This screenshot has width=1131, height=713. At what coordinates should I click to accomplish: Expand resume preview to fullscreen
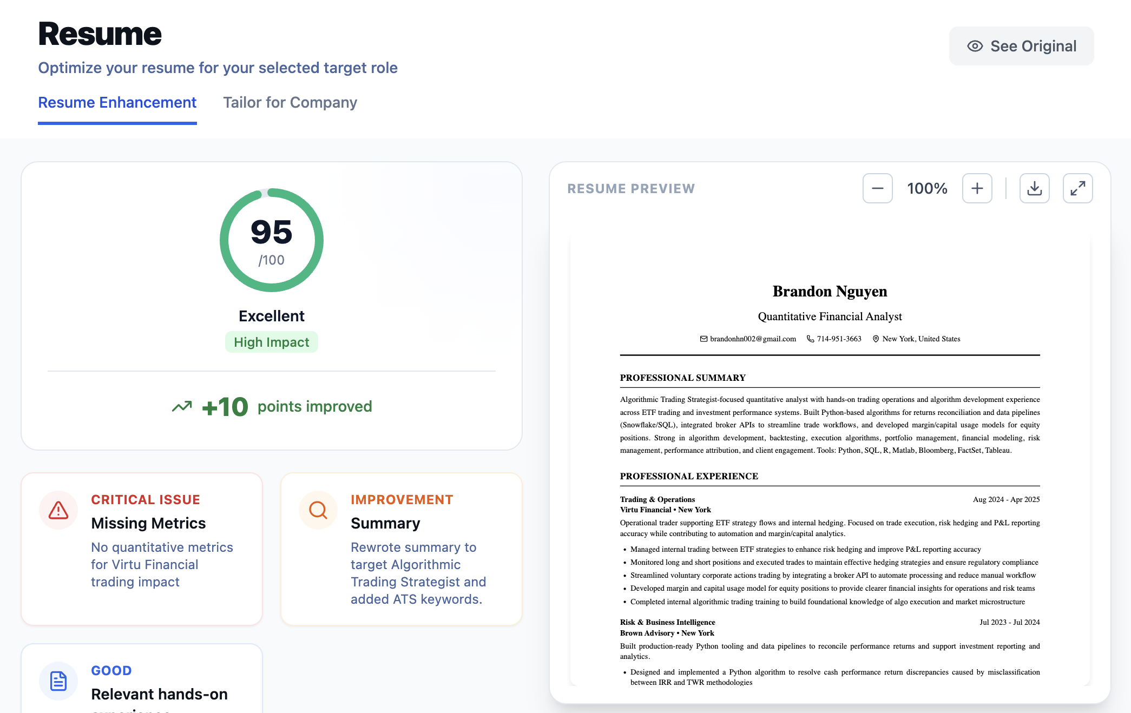[x=1077, y=188]
